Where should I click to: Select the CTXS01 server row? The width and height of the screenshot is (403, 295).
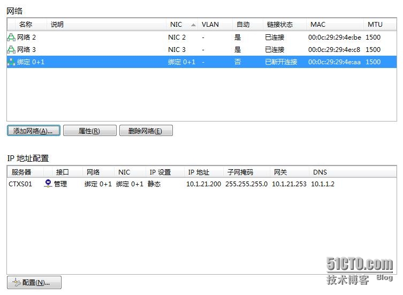(x=202, y=184)
